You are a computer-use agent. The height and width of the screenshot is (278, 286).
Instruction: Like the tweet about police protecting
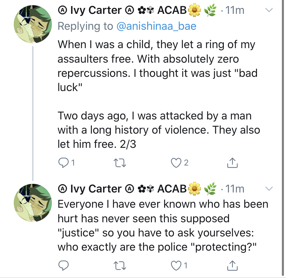[176, 266]
